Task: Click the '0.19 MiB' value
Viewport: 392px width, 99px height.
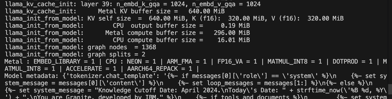Action: click(235, 26)
